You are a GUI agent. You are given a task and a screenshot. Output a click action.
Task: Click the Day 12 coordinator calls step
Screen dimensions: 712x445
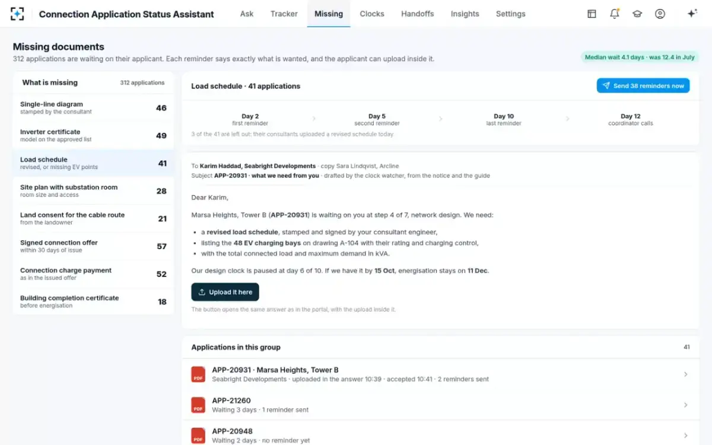point(630,119)
